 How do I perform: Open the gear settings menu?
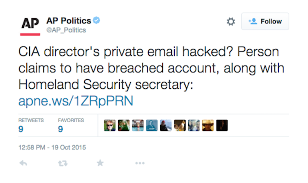[231, 22]
